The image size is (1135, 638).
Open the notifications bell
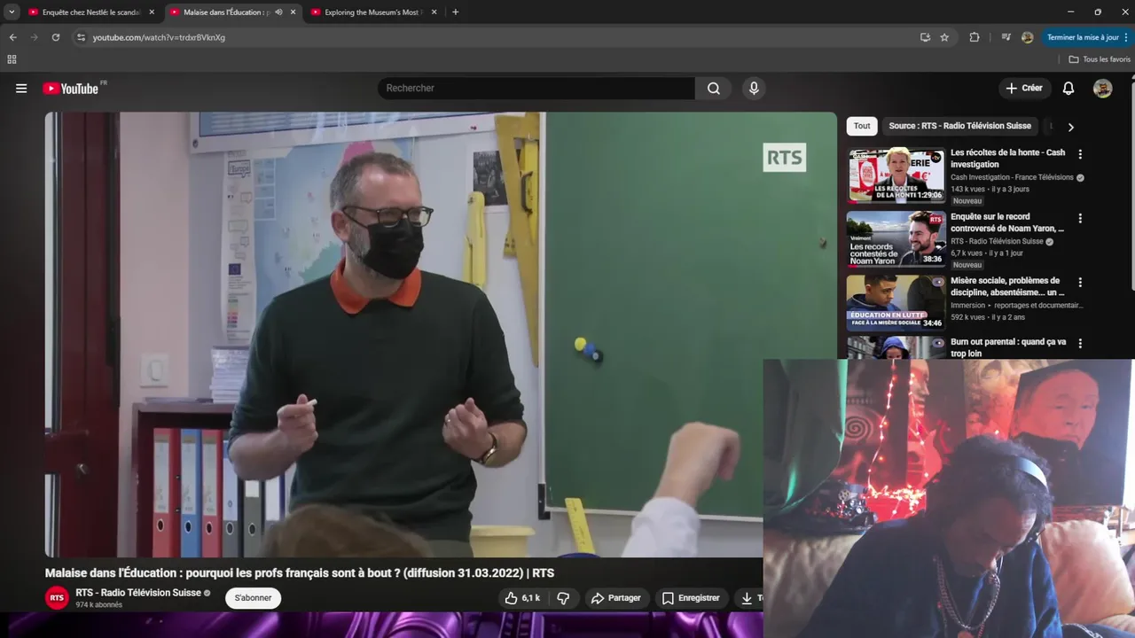pos(1068,88)
